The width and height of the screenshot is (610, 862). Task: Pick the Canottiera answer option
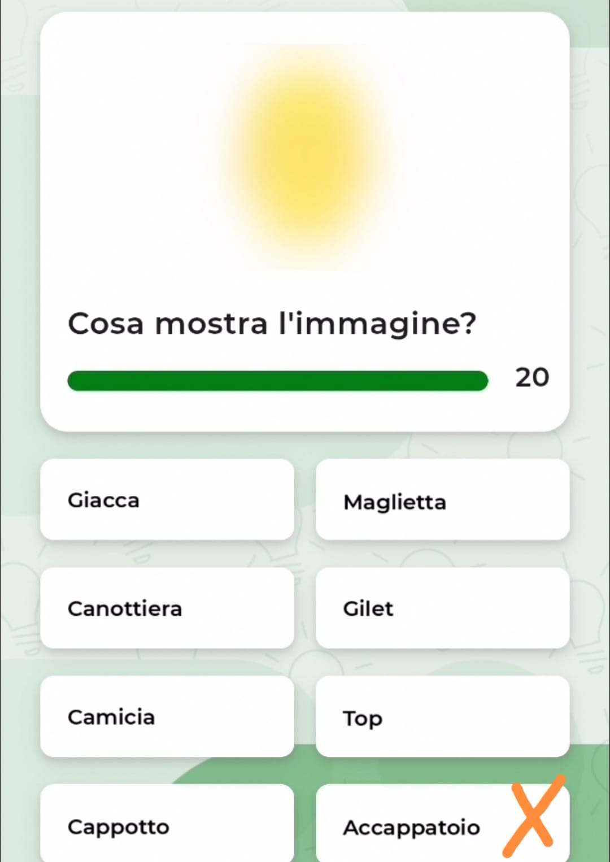167,608
